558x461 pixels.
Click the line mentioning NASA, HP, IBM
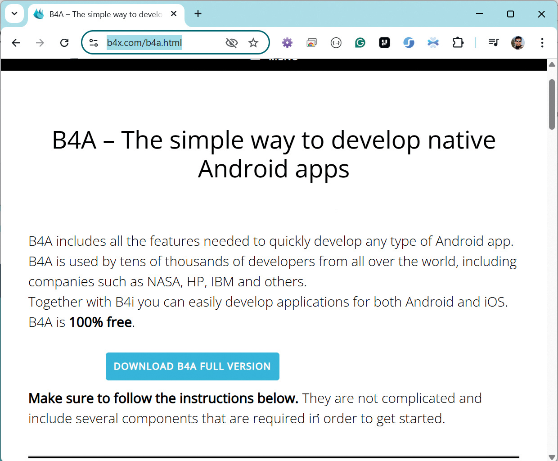(167, 282)
